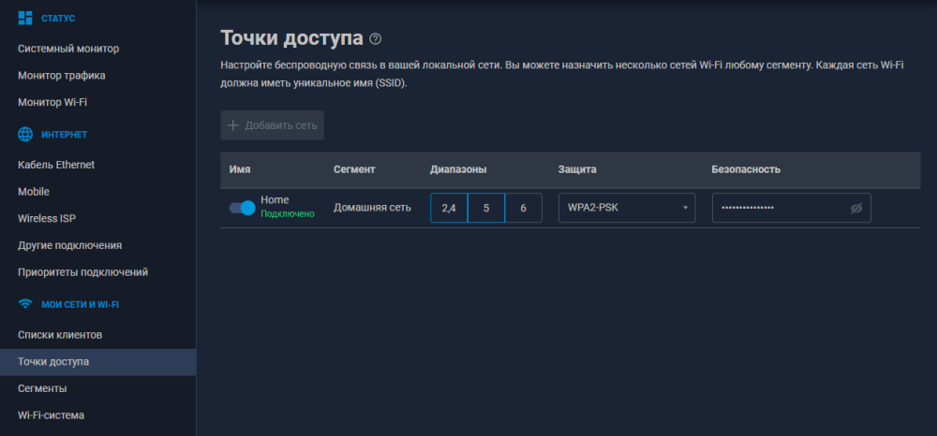Show password with the eye icon
This screenshot has width=937, height=436.
(x=855, y=209)
